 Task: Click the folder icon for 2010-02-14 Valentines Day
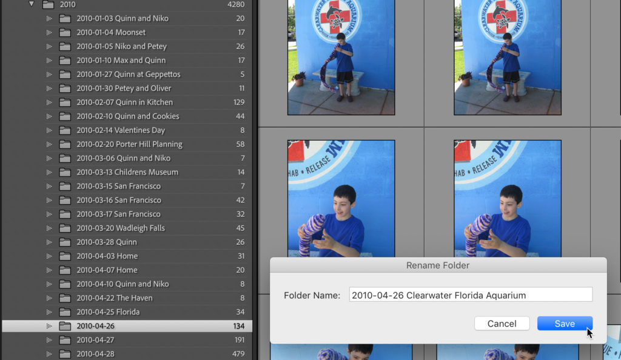point(65,130)
